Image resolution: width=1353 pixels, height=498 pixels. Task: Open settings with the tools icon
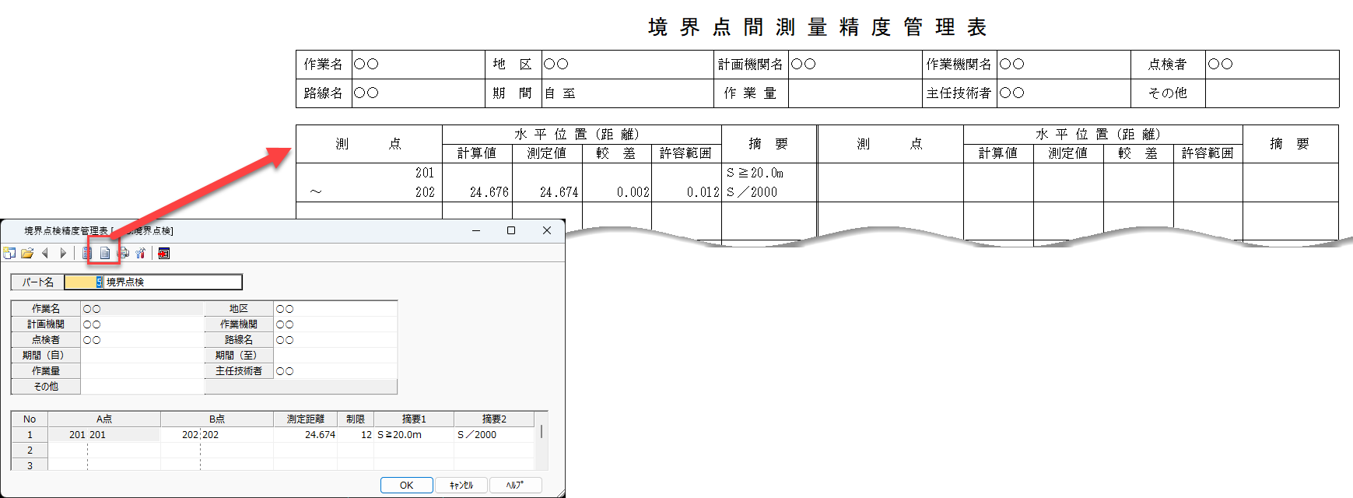tap(141, 253)
